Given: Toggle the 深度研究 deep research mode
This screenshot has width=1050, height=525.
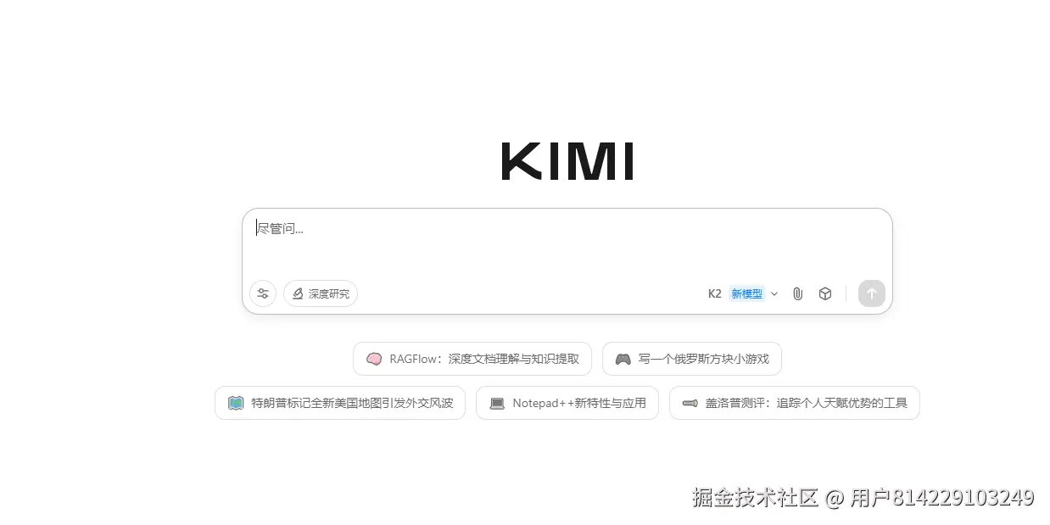Looking at the screenshot, I should (321, 293).
